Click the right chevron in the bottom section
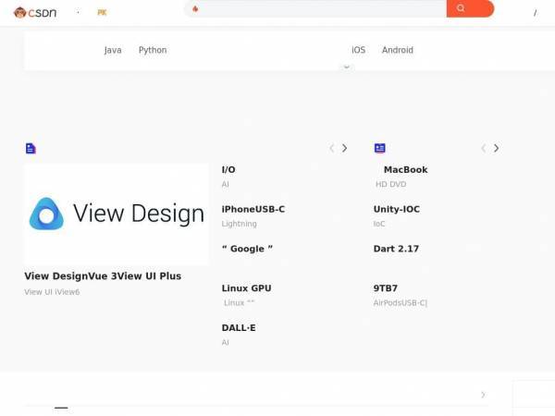This screenshot has width=555, height=416. [483, 395]
